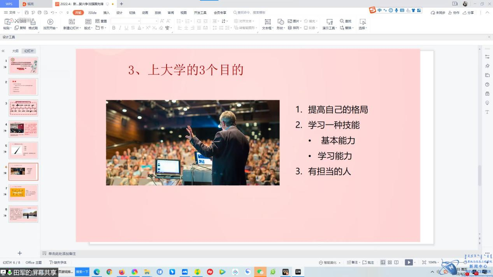The height and width of the screenshot is (277, 493).
Task: Select slide 7 thumbnail
Action: coord(23,193)
